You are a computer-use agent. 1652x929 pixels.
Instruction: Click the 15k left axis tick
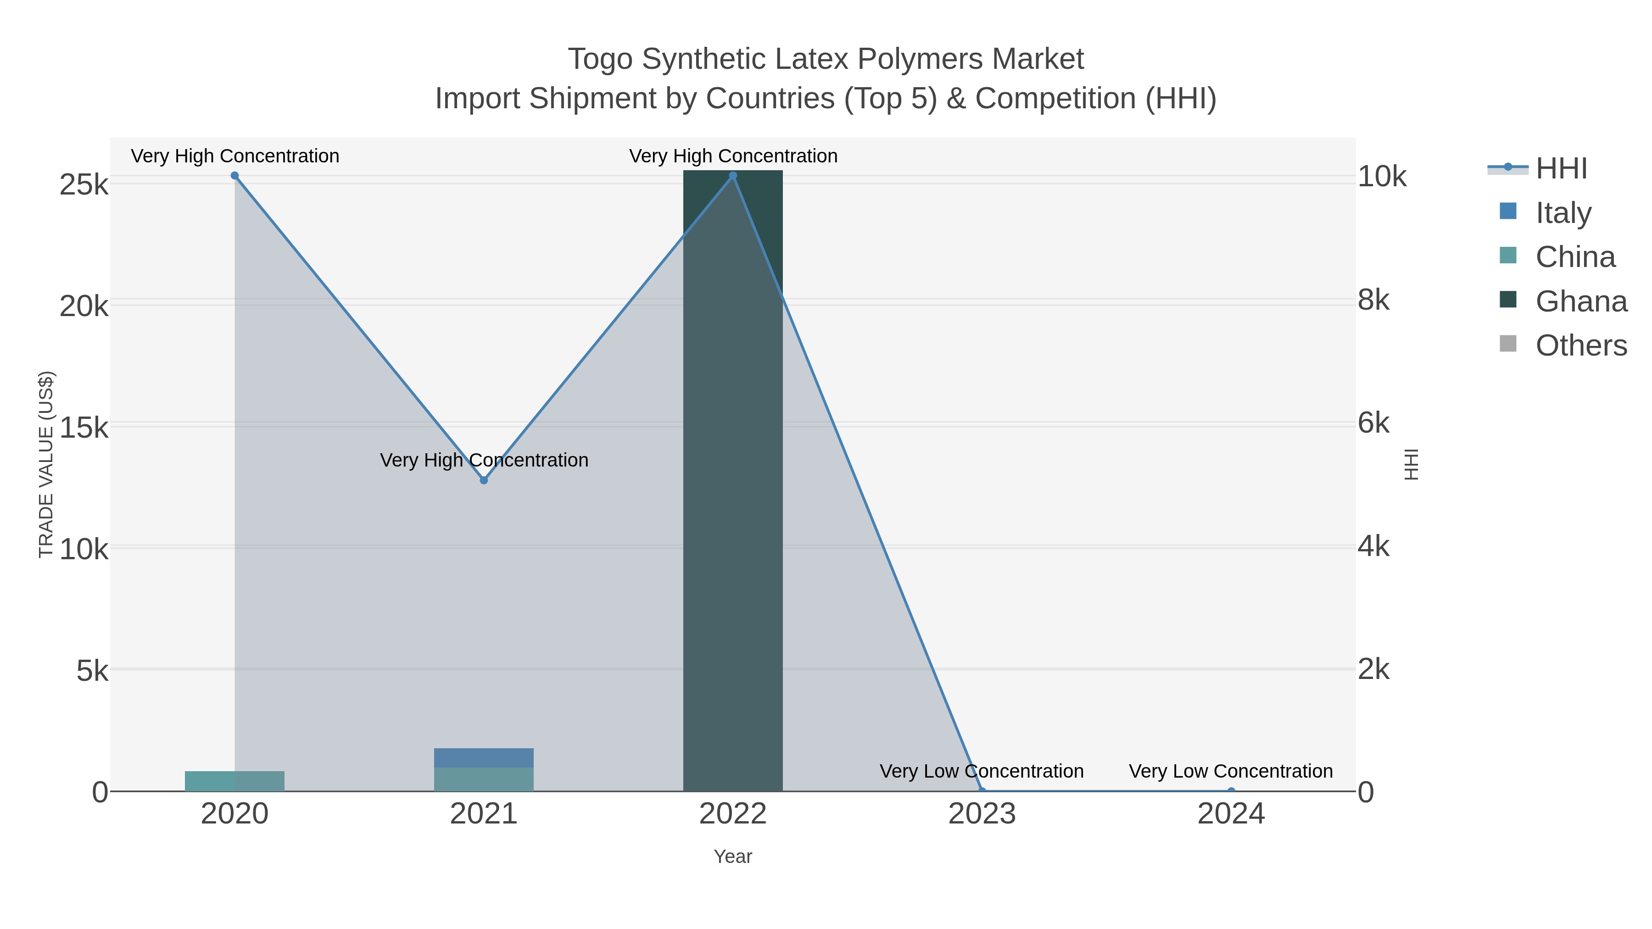tap(84, 428)
